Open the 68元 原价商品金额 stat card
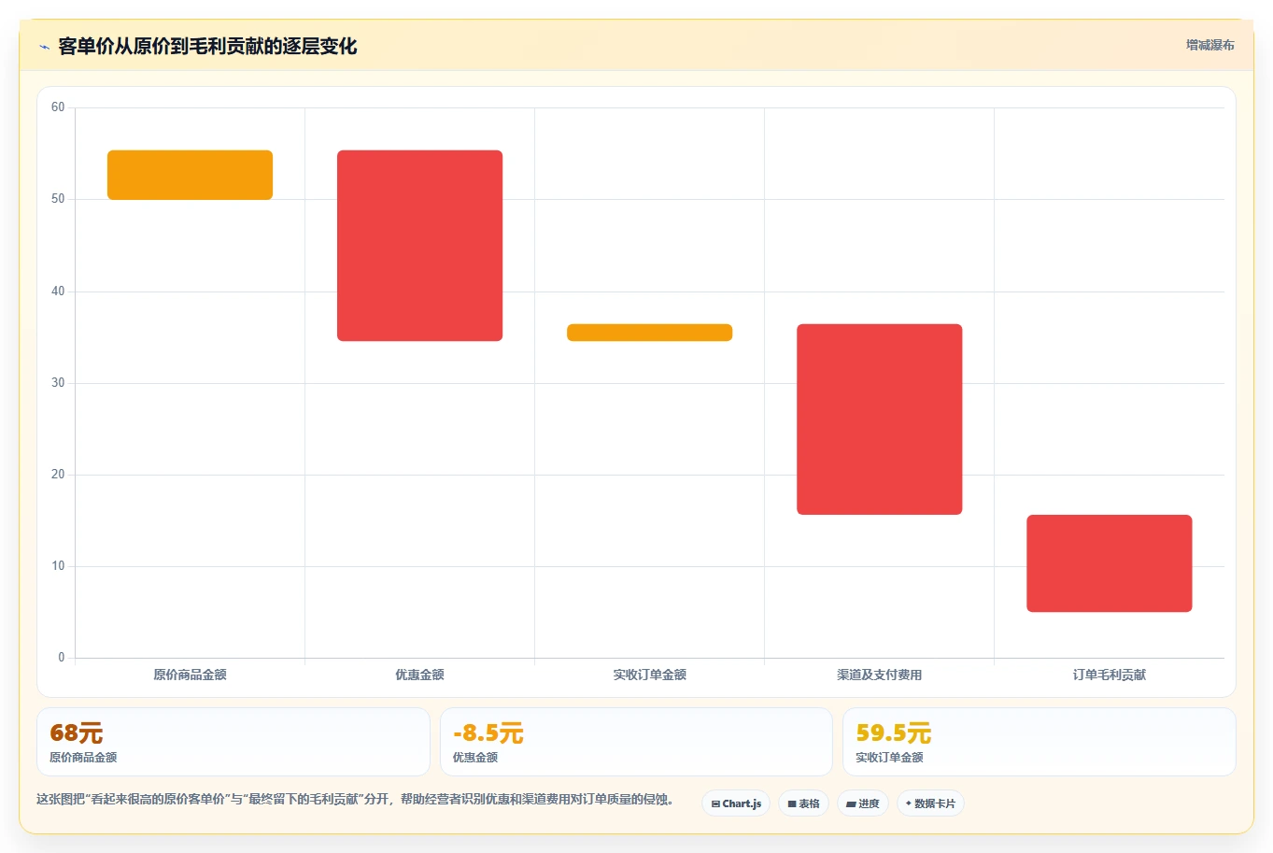The image size is (1273, 853). coord(233,742)
